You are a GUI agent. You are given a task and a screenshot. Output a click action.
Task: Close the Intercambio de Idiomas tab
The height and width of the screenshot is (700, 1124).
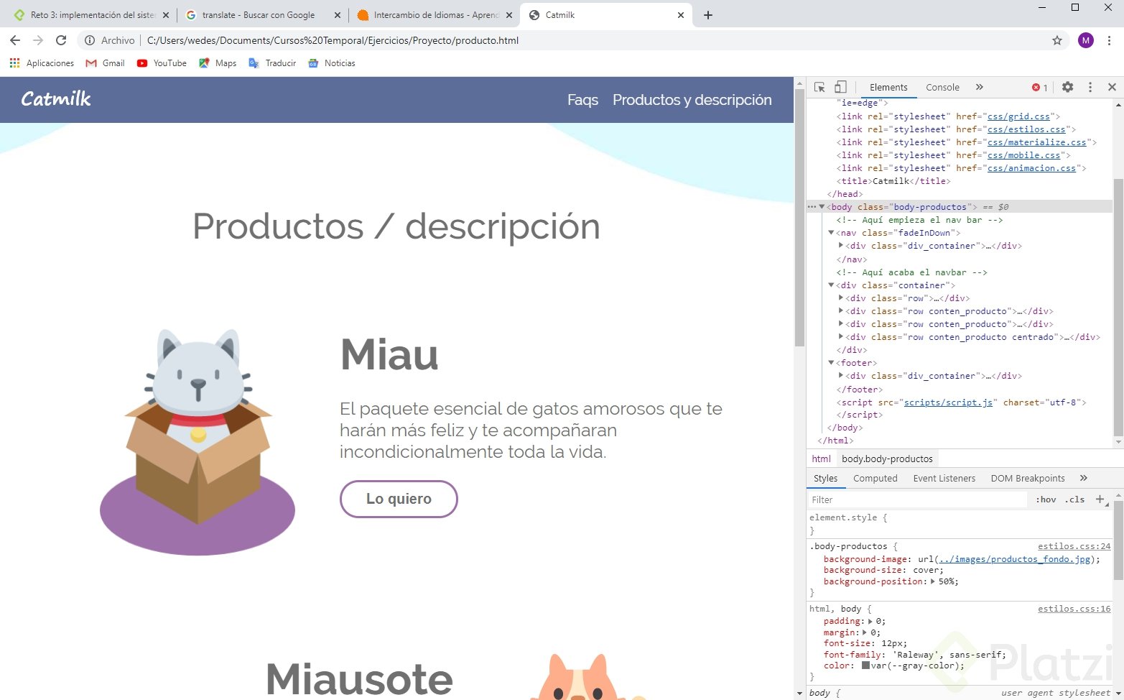[509, 15]
